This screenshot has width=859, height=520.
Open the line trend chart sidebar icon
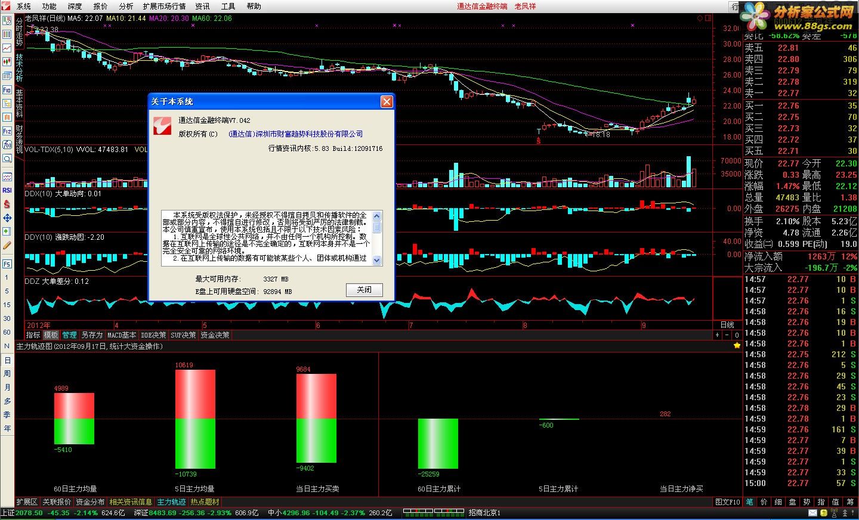point(7,48)
